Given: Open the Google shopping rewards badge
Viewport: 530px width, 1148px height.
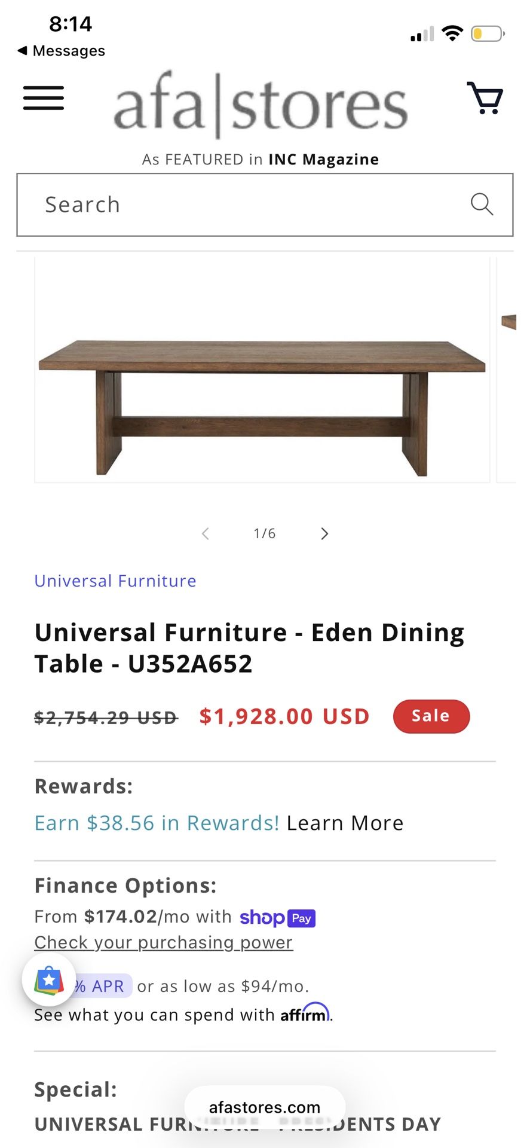Looking at the screenshot, I should tap(49, 980).
